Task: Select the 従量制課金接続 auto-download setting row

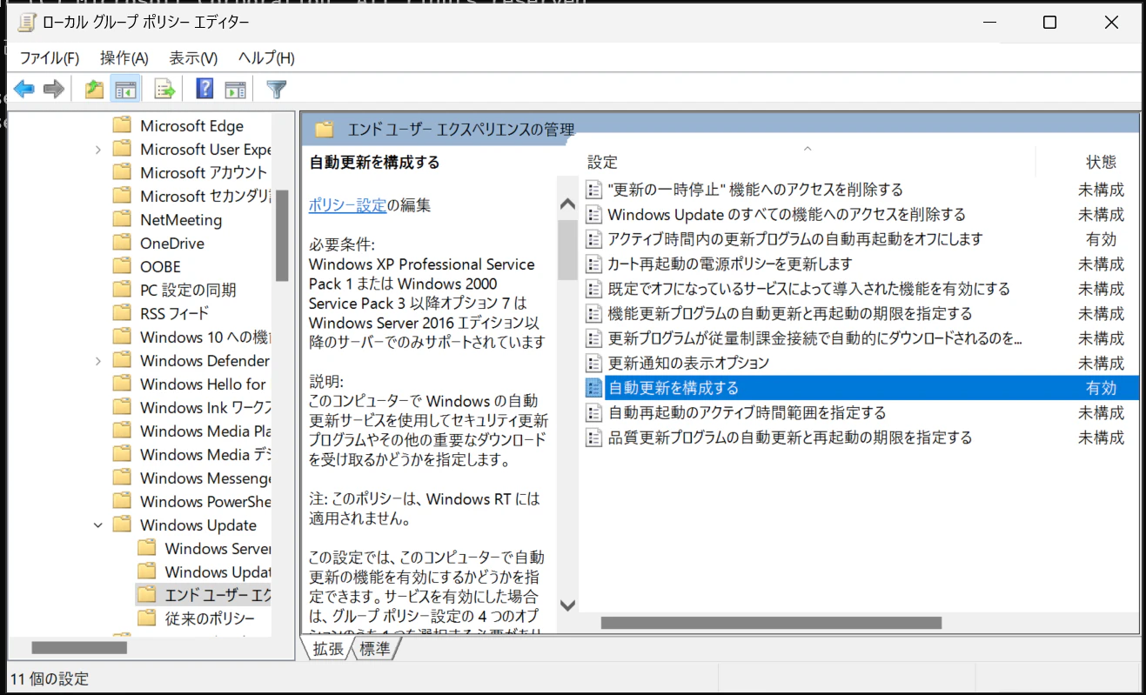Action: (814, 338)
